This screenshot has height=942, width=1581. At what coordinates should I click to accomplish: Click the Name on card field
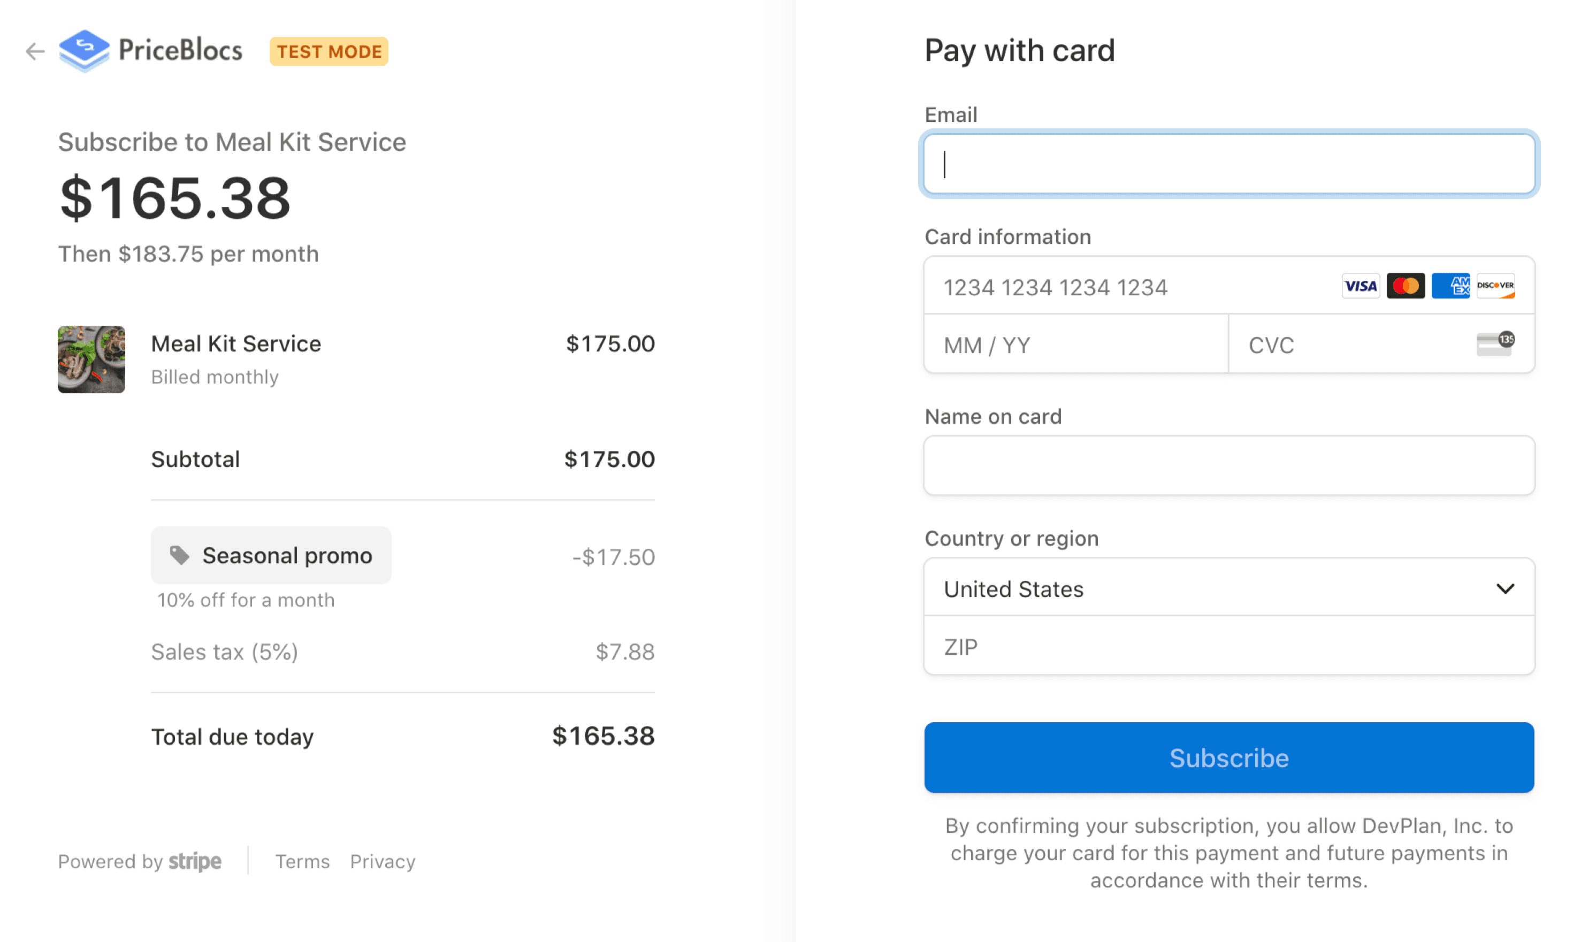tap(1228, 465)
